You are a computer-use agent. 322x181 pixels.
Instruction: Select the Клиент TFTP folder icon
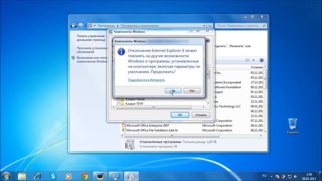123,104
